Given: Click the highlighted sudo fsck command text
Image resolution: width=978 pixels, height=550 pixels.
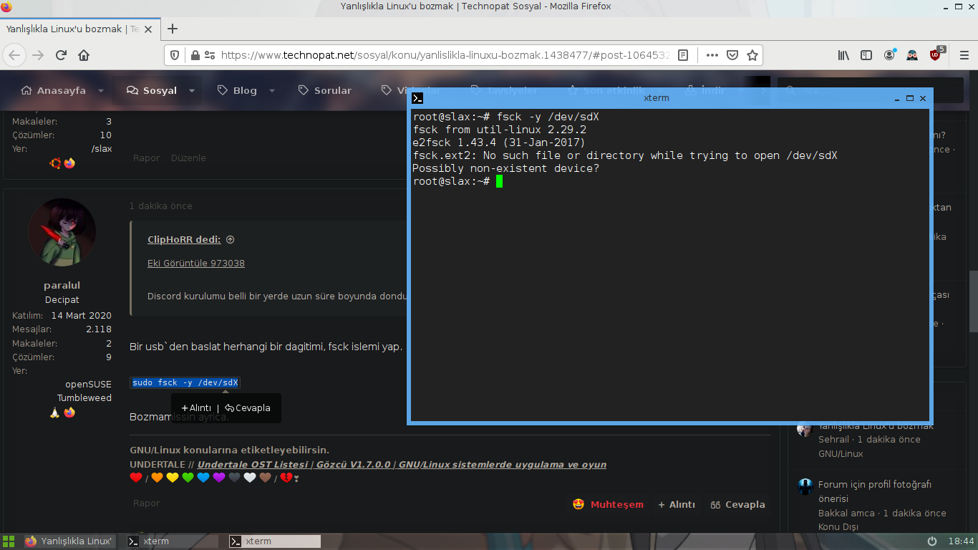Looking at the screenshot, I should click(185, 382).
